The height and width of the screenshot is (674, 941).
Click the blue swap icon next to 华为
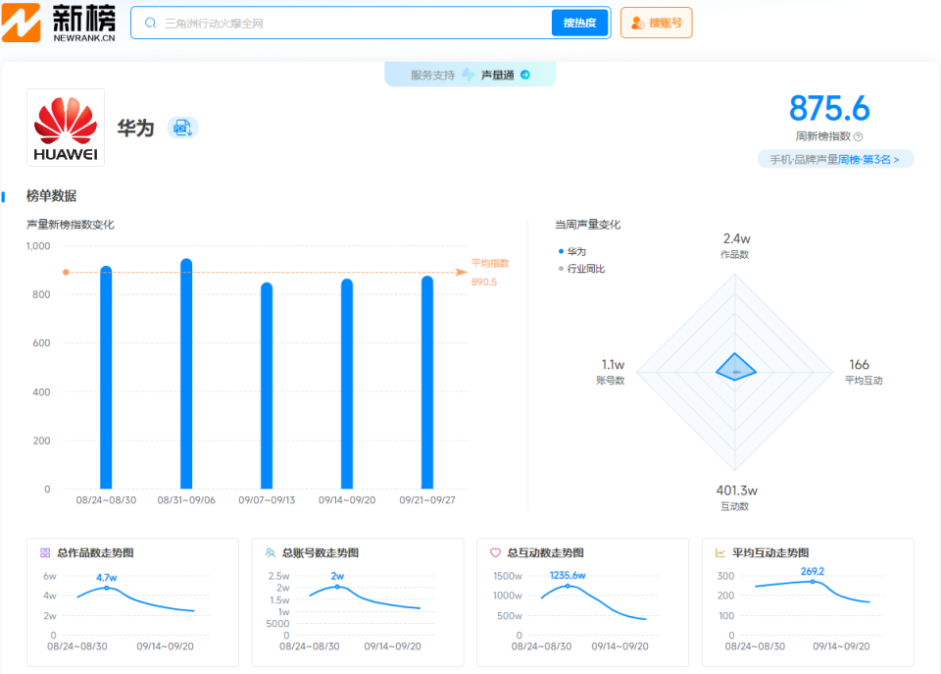183,128
